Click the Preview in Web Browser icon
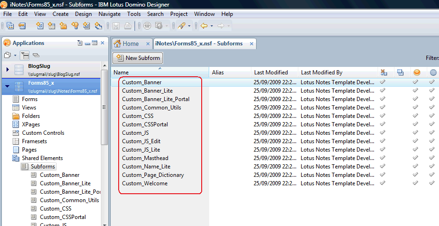 coord(159,26)
